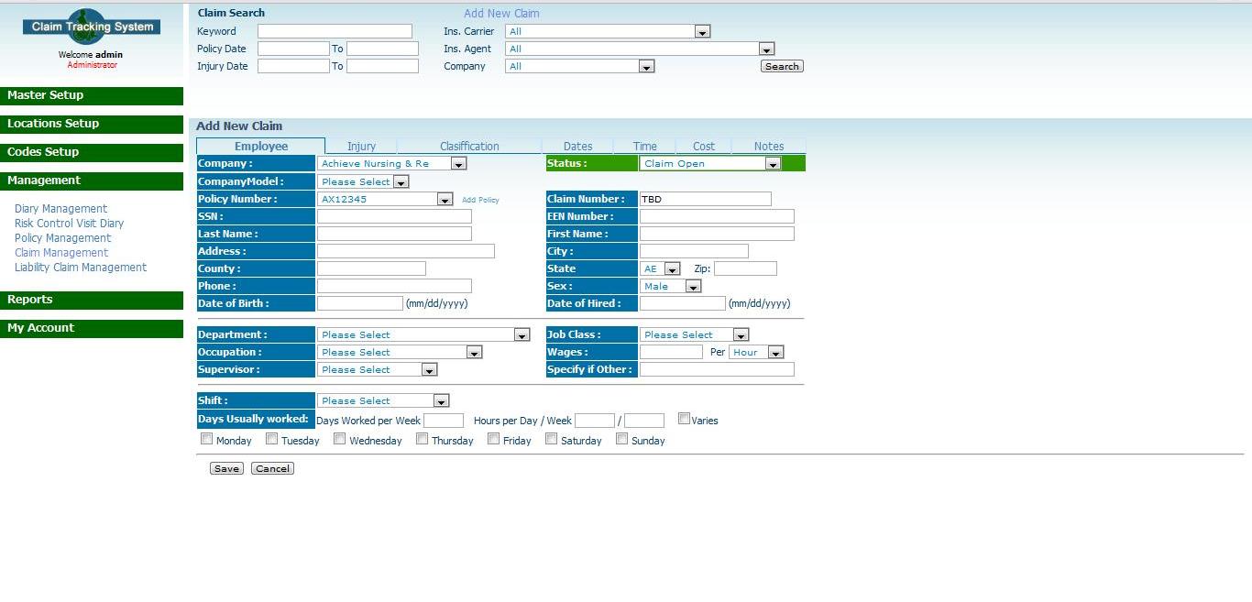This screenshot has width=1252, height=602.
Task: Focus the Last Name field
Action: [394, 234]
